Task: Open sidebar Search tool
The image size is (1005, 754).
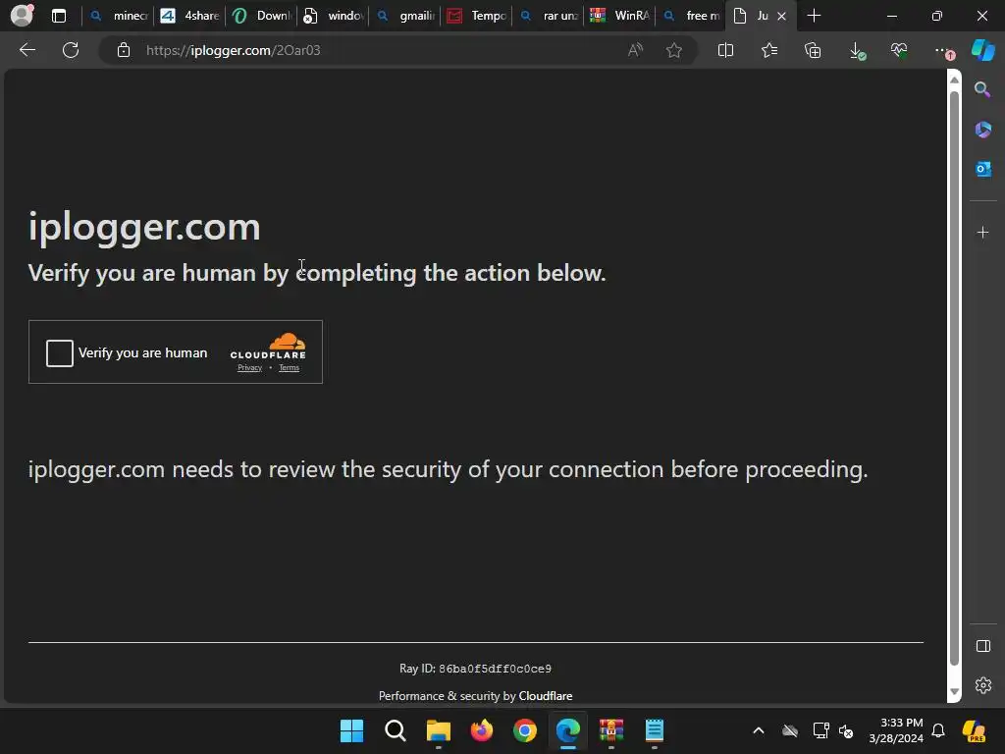Action: pos(982,89)
